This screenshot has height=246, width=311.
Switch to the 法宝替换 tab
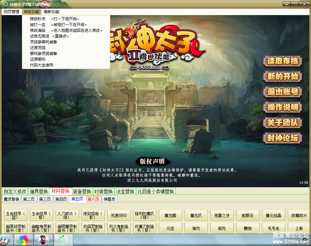125,191
